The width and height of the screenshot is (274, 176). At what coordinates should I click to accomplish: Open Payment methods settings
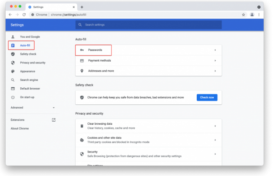(x=149, y=60)
